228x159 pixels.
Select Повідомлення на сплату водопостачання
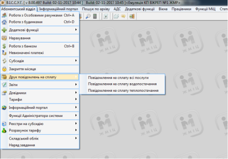coord(122,84)
